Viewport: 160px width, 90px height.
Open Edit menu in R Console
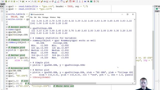point(35,17)
